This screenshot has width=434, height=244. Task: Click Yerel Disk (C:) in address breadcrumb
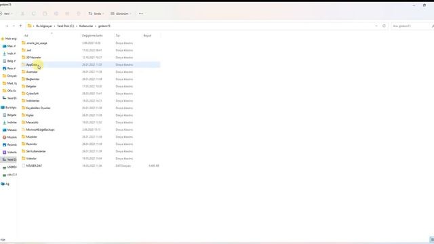[66, 26]
